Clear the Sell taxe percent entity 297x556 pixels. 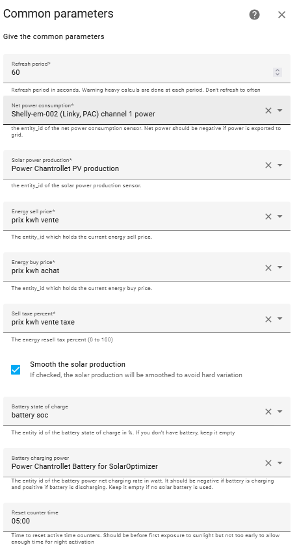coord(268,319)
